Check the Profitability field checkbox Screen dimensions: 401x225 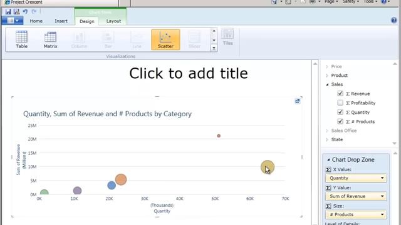(340, 102)
